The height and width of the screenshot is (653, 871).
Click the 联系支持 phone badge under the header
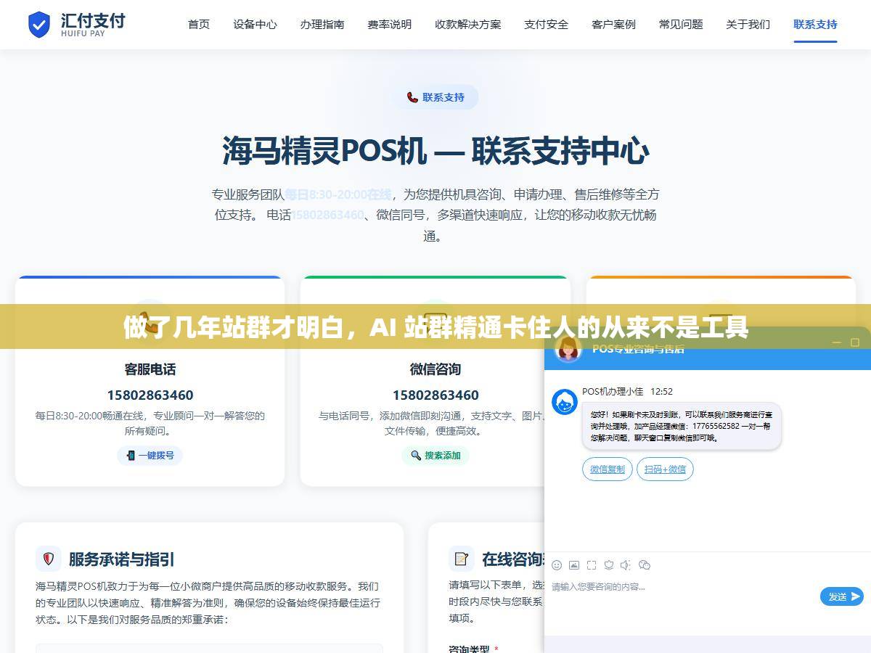click(435, 97)
